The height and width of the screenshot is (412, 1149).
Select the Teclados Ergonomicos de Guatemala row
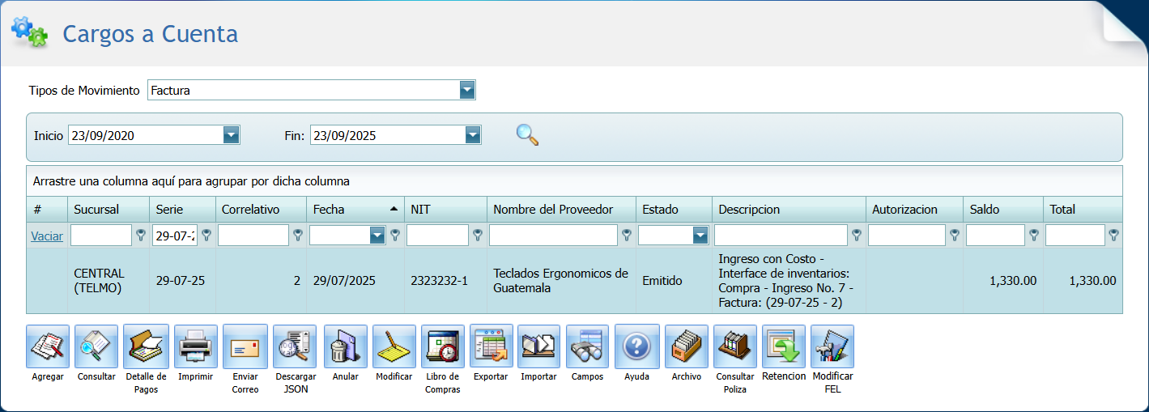(560, 281)
